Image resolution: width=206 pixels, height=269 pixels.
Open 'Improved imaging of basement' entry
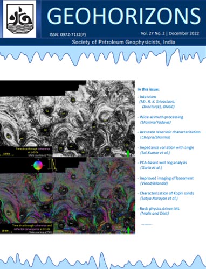pyautogui.click(x=167, y=178)
